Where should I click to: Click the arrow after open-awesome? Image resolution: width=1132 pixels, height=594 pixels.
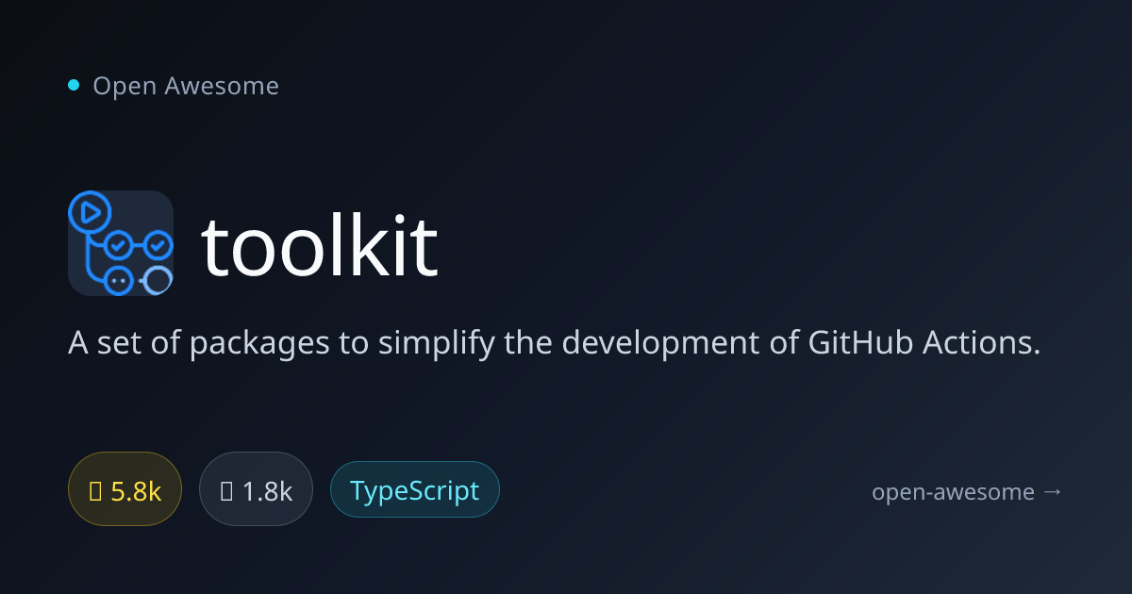(1053, 491)
